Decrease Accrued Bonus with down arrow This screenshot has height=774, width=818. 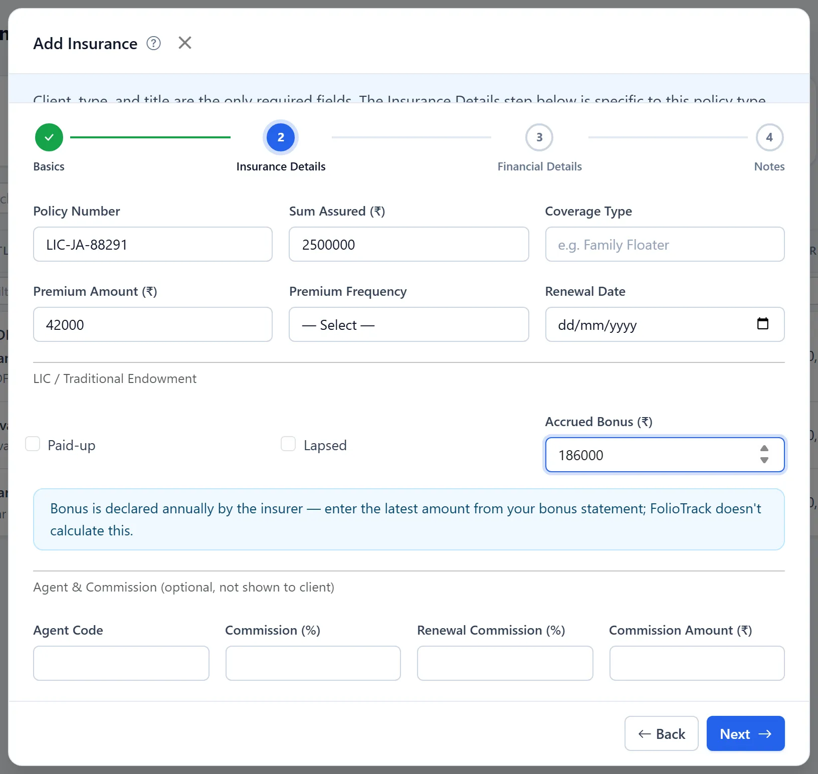click(x=764, y=460)
